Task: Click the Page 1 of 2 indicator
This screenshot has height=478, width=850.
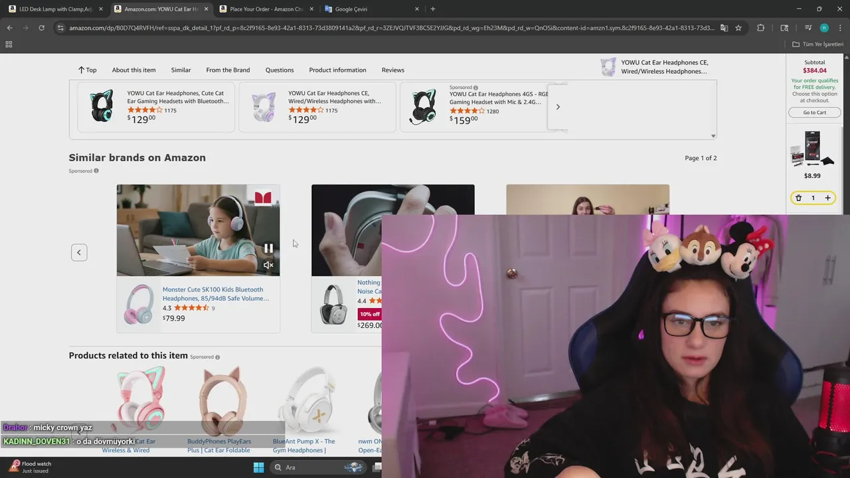Action: [701, 158]
